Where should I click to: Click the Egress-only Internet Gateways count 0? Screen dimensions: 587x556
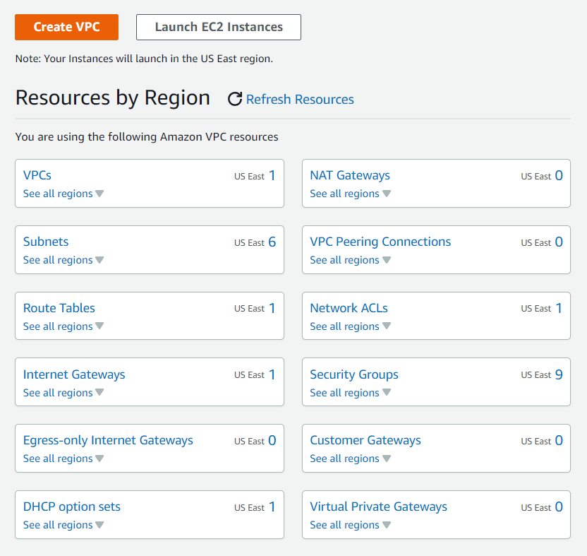[x=272, y=441]
